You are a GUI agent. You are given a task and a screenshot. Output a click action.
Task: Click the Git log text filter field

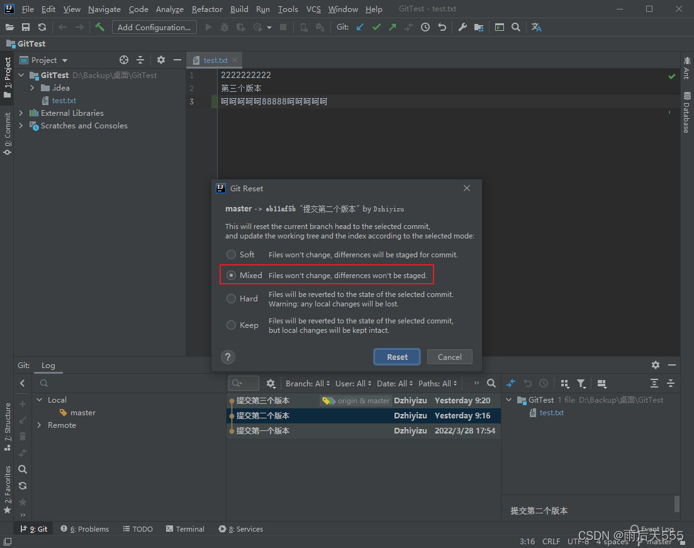pos(243,383)
